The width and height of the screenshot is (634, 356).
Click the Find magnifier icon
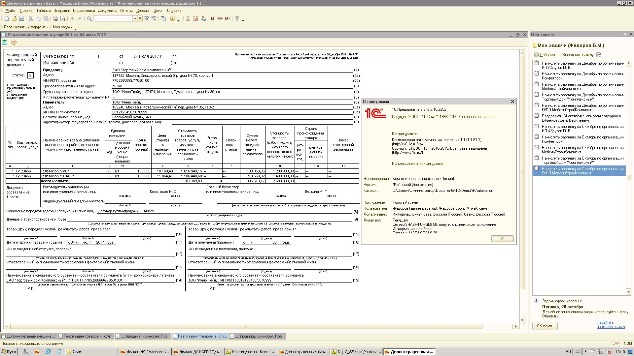(x=89, y=19)
